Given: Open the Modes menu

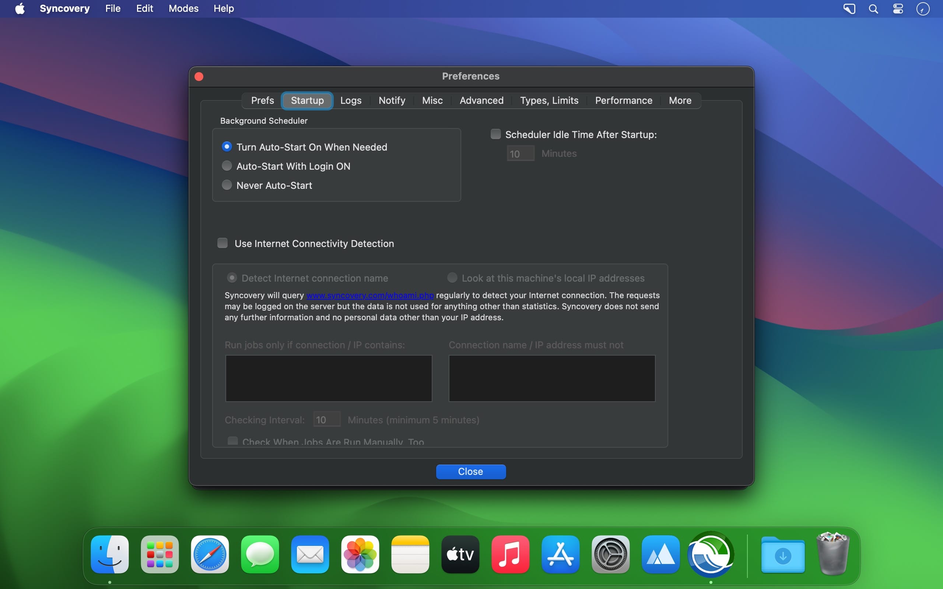Looking at the screenshot, I should coord(183,8).
